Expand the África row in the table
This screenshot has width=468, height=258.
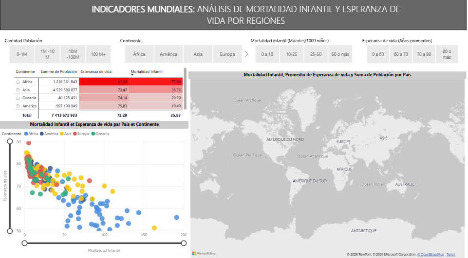(x=18, y=82)
